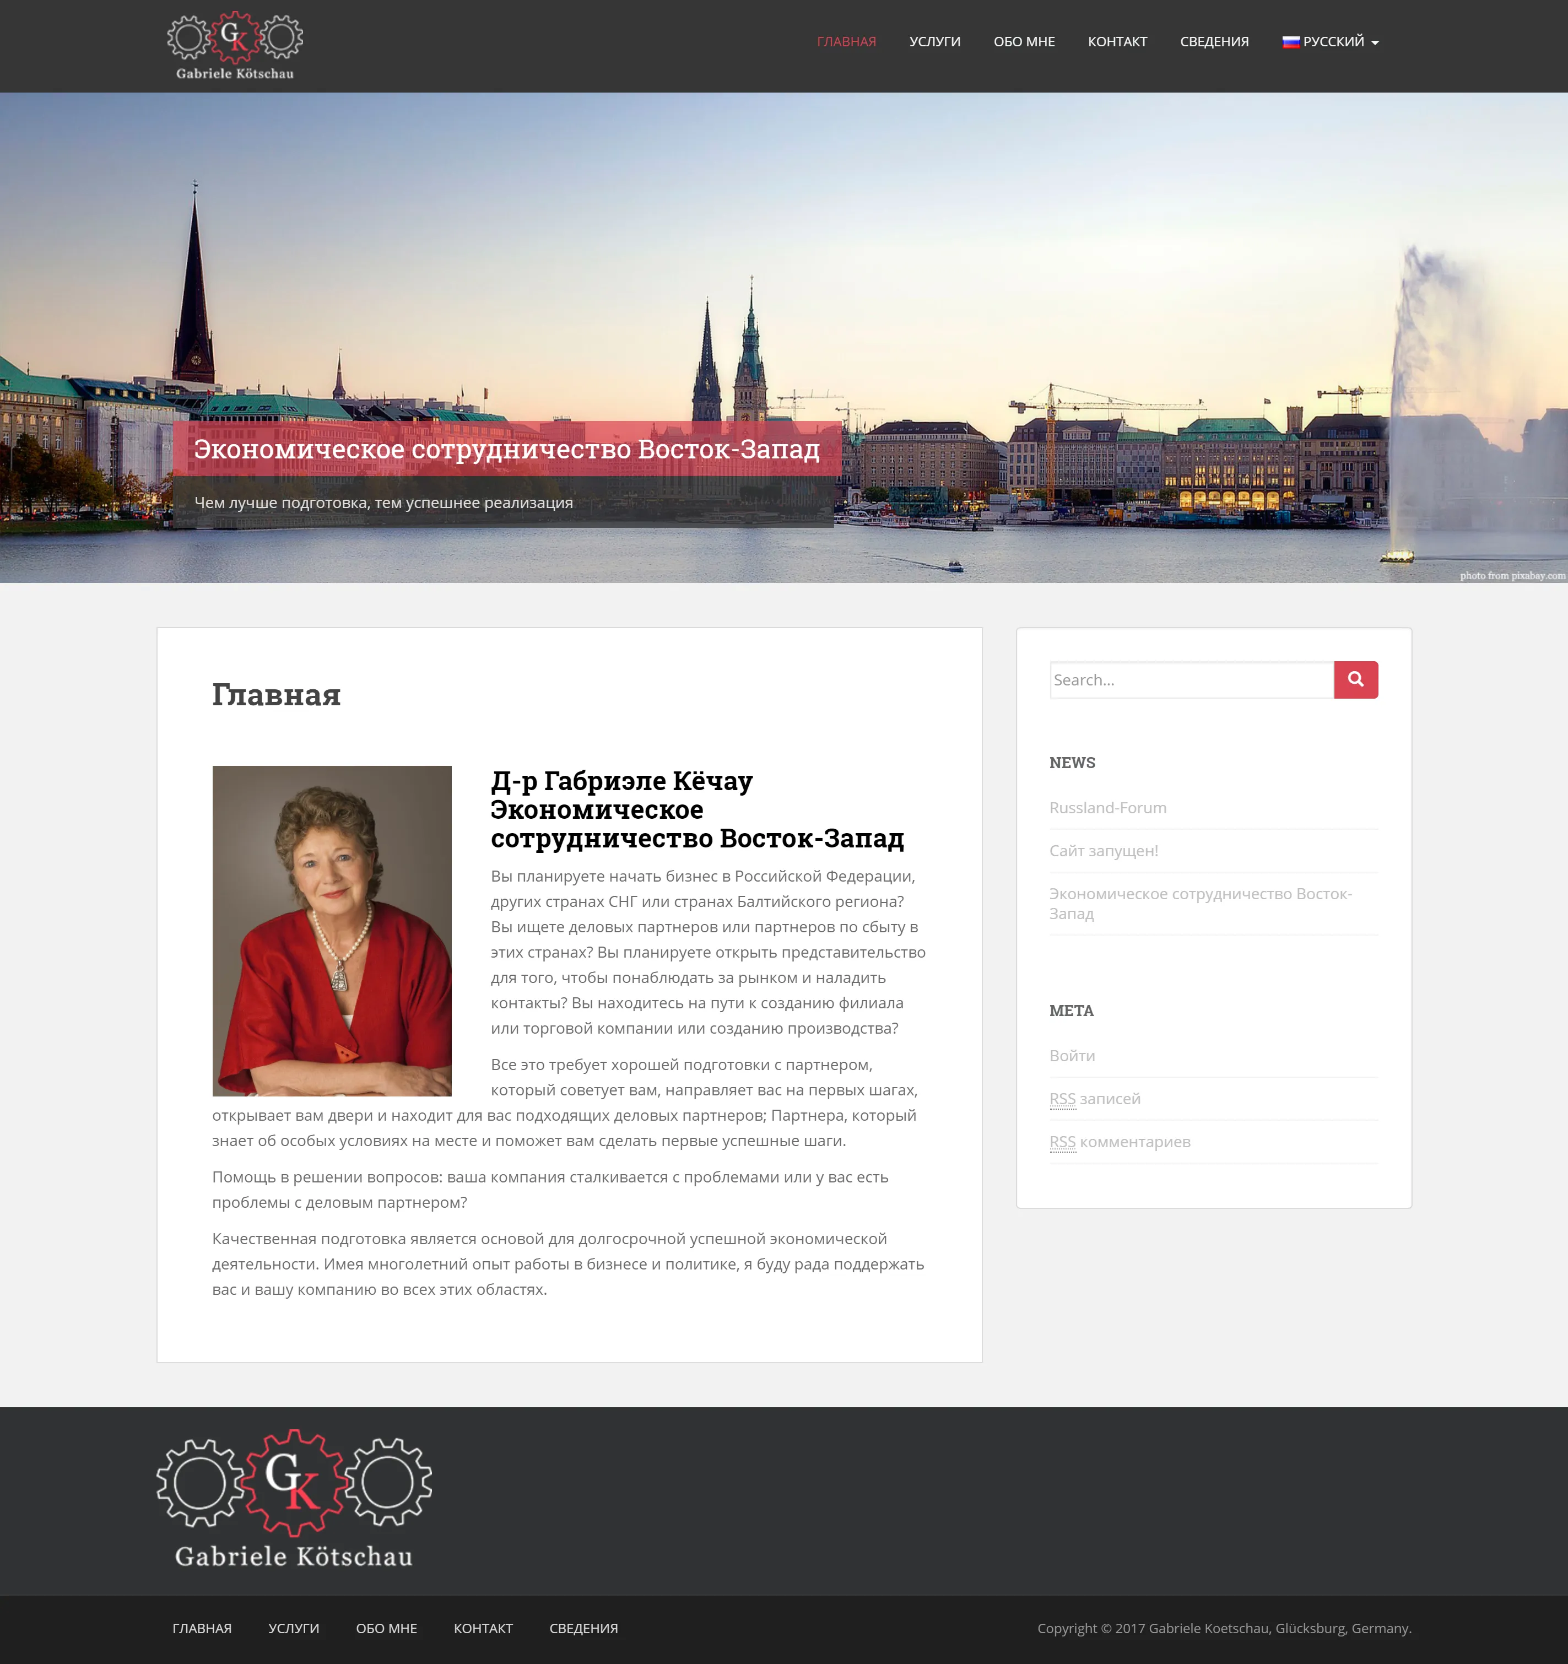Click the banner subtitle Чем лучше подготовка
Viewport: 1568px width, 1664px height.
383,502
